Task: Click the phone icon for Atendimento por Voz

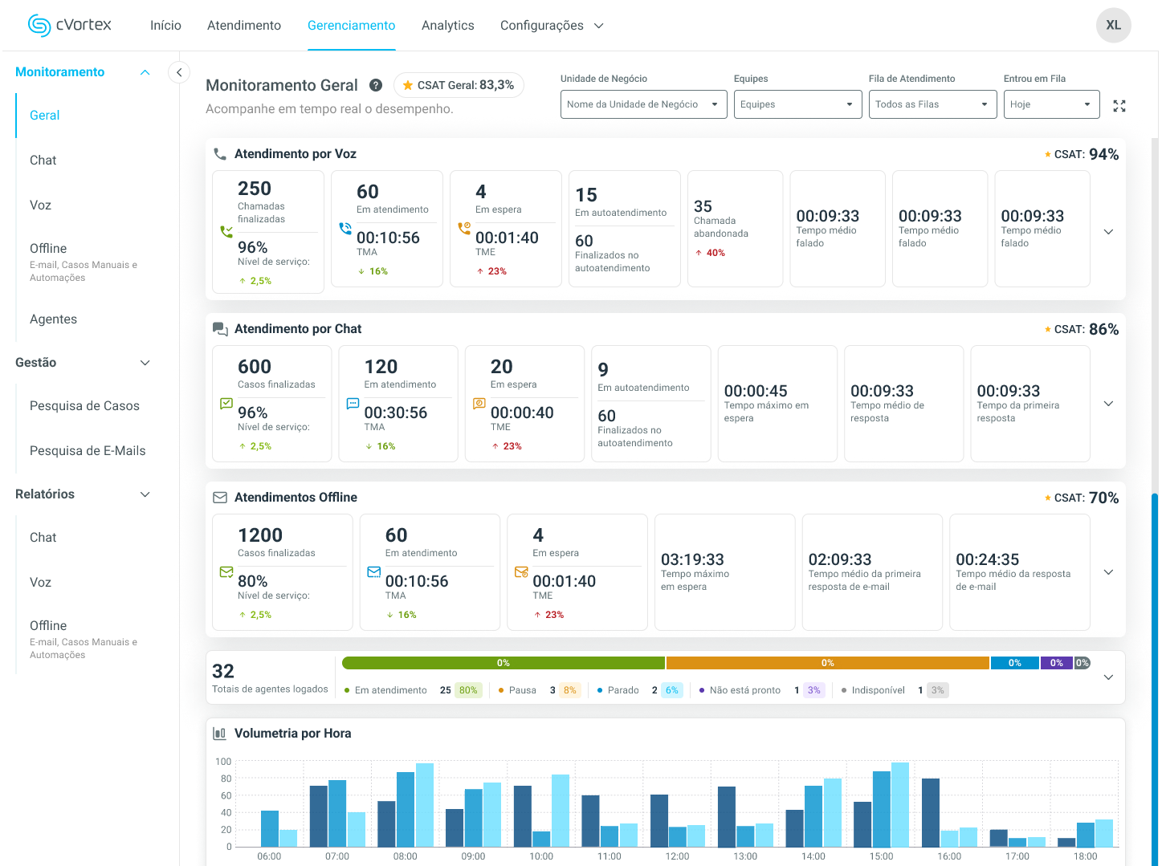Action: click(x=220, y=154)
